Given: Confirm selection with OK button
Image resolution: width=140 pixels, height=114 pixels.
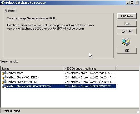Looking at the screenshot, I should [127, 51].
